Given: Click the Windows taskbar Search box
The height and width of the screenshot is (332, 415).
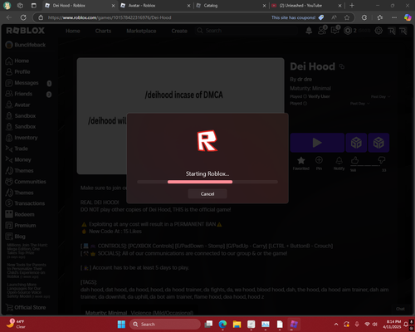Looking at the screenshot, I should (x=165, y=325).
